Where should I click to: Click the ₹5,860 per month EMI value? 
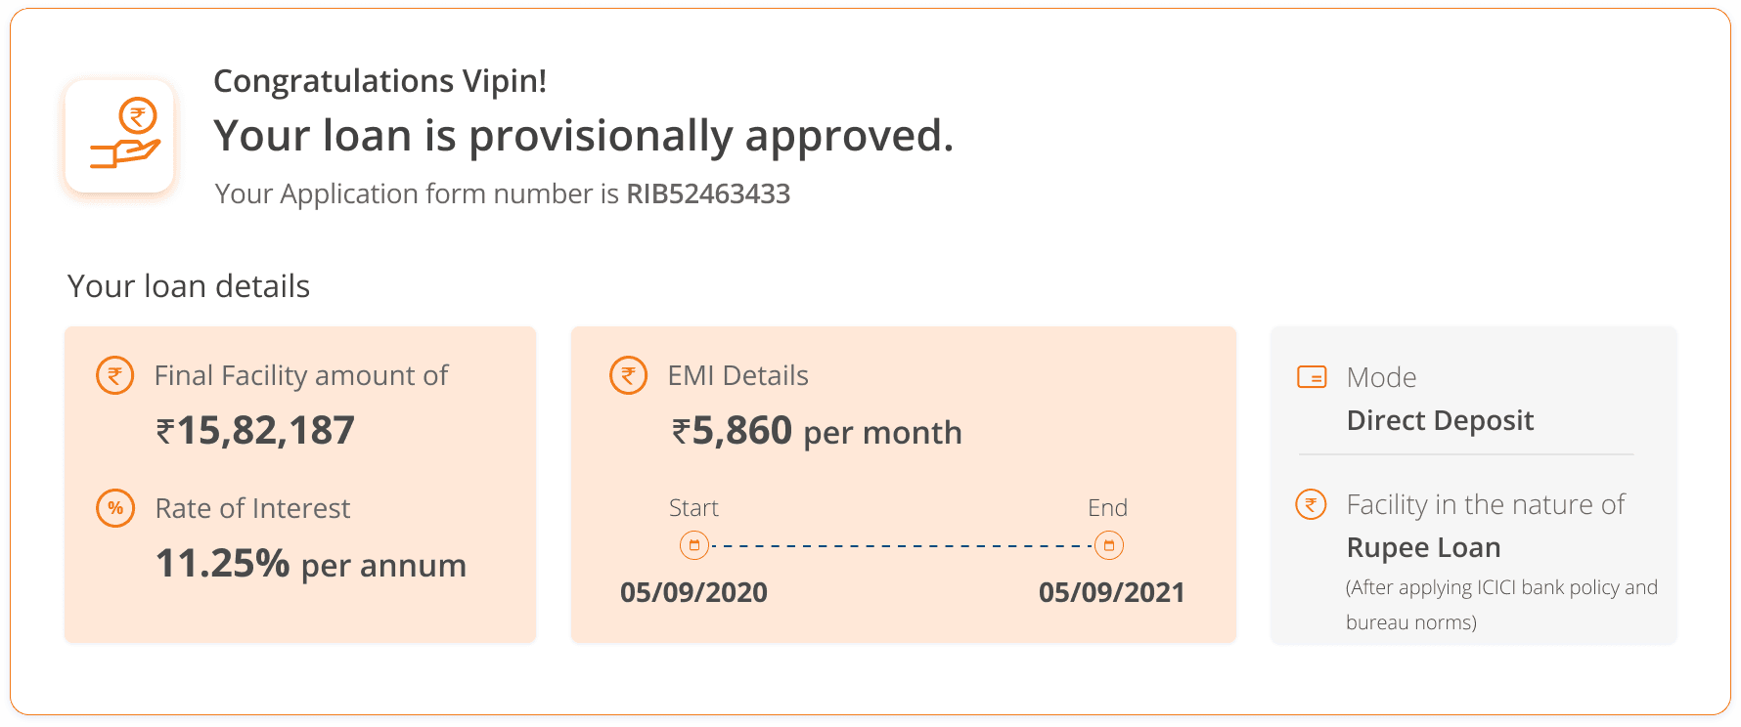pos(817,431)
